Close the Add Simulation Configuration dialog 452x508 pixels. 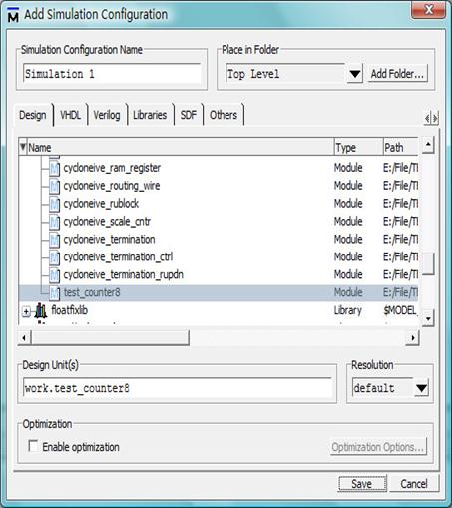(x=428, y=10)
